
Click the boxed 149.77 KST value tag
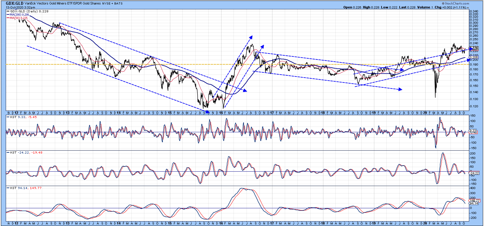point(474,200)
